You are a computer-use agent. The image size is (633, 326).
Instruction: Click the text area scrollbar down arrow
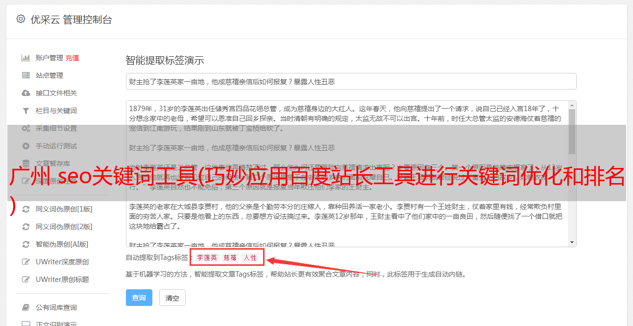(572, 242)
